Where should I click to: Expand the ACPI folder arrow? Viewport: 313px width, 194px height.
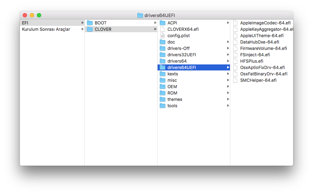coord(228,23)
